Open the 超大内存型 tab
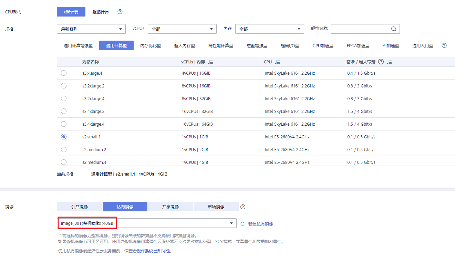 point(185,45)
